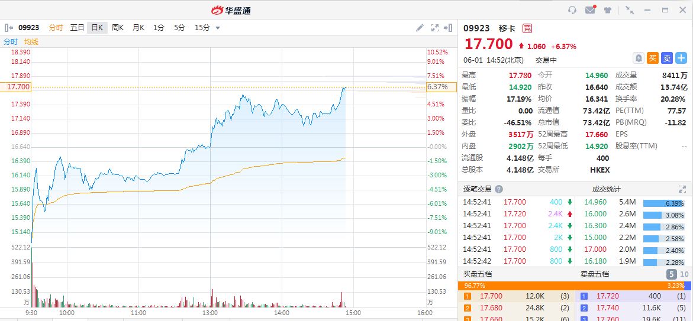Switch to the 周K chart tab

tap(117, 28)
